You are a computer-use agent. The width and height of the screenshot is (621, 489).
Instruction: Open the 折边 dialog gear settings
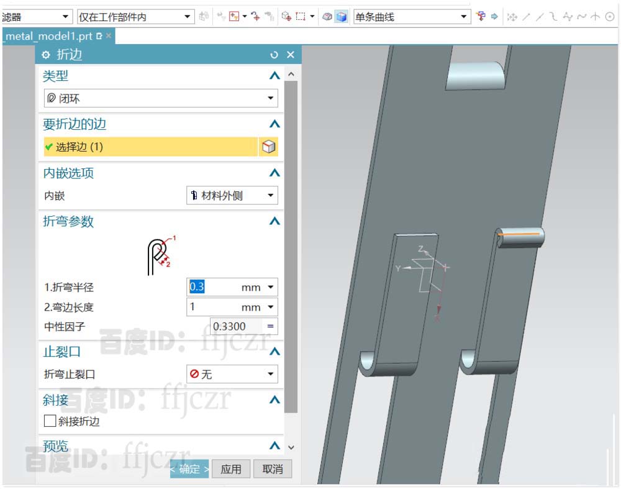click(46, 55)
